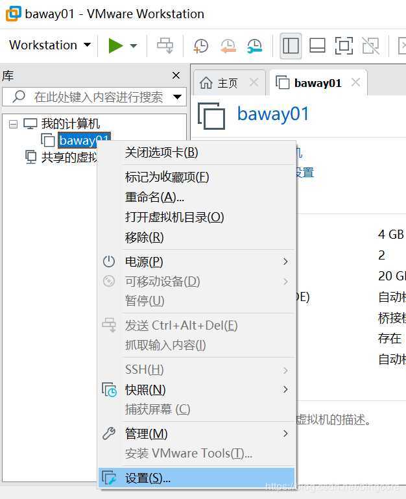
Task: Choose 标记为收藏项(F) menu entry
Action: pyautogui.click(x=197, y=177)
